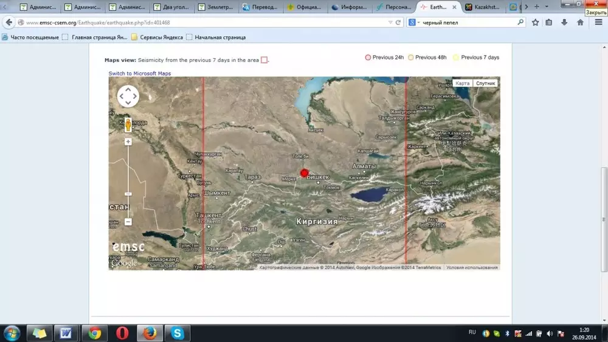608x342 pixels.
Task: Open the Firefox hamburger menu
Action: 598,22
